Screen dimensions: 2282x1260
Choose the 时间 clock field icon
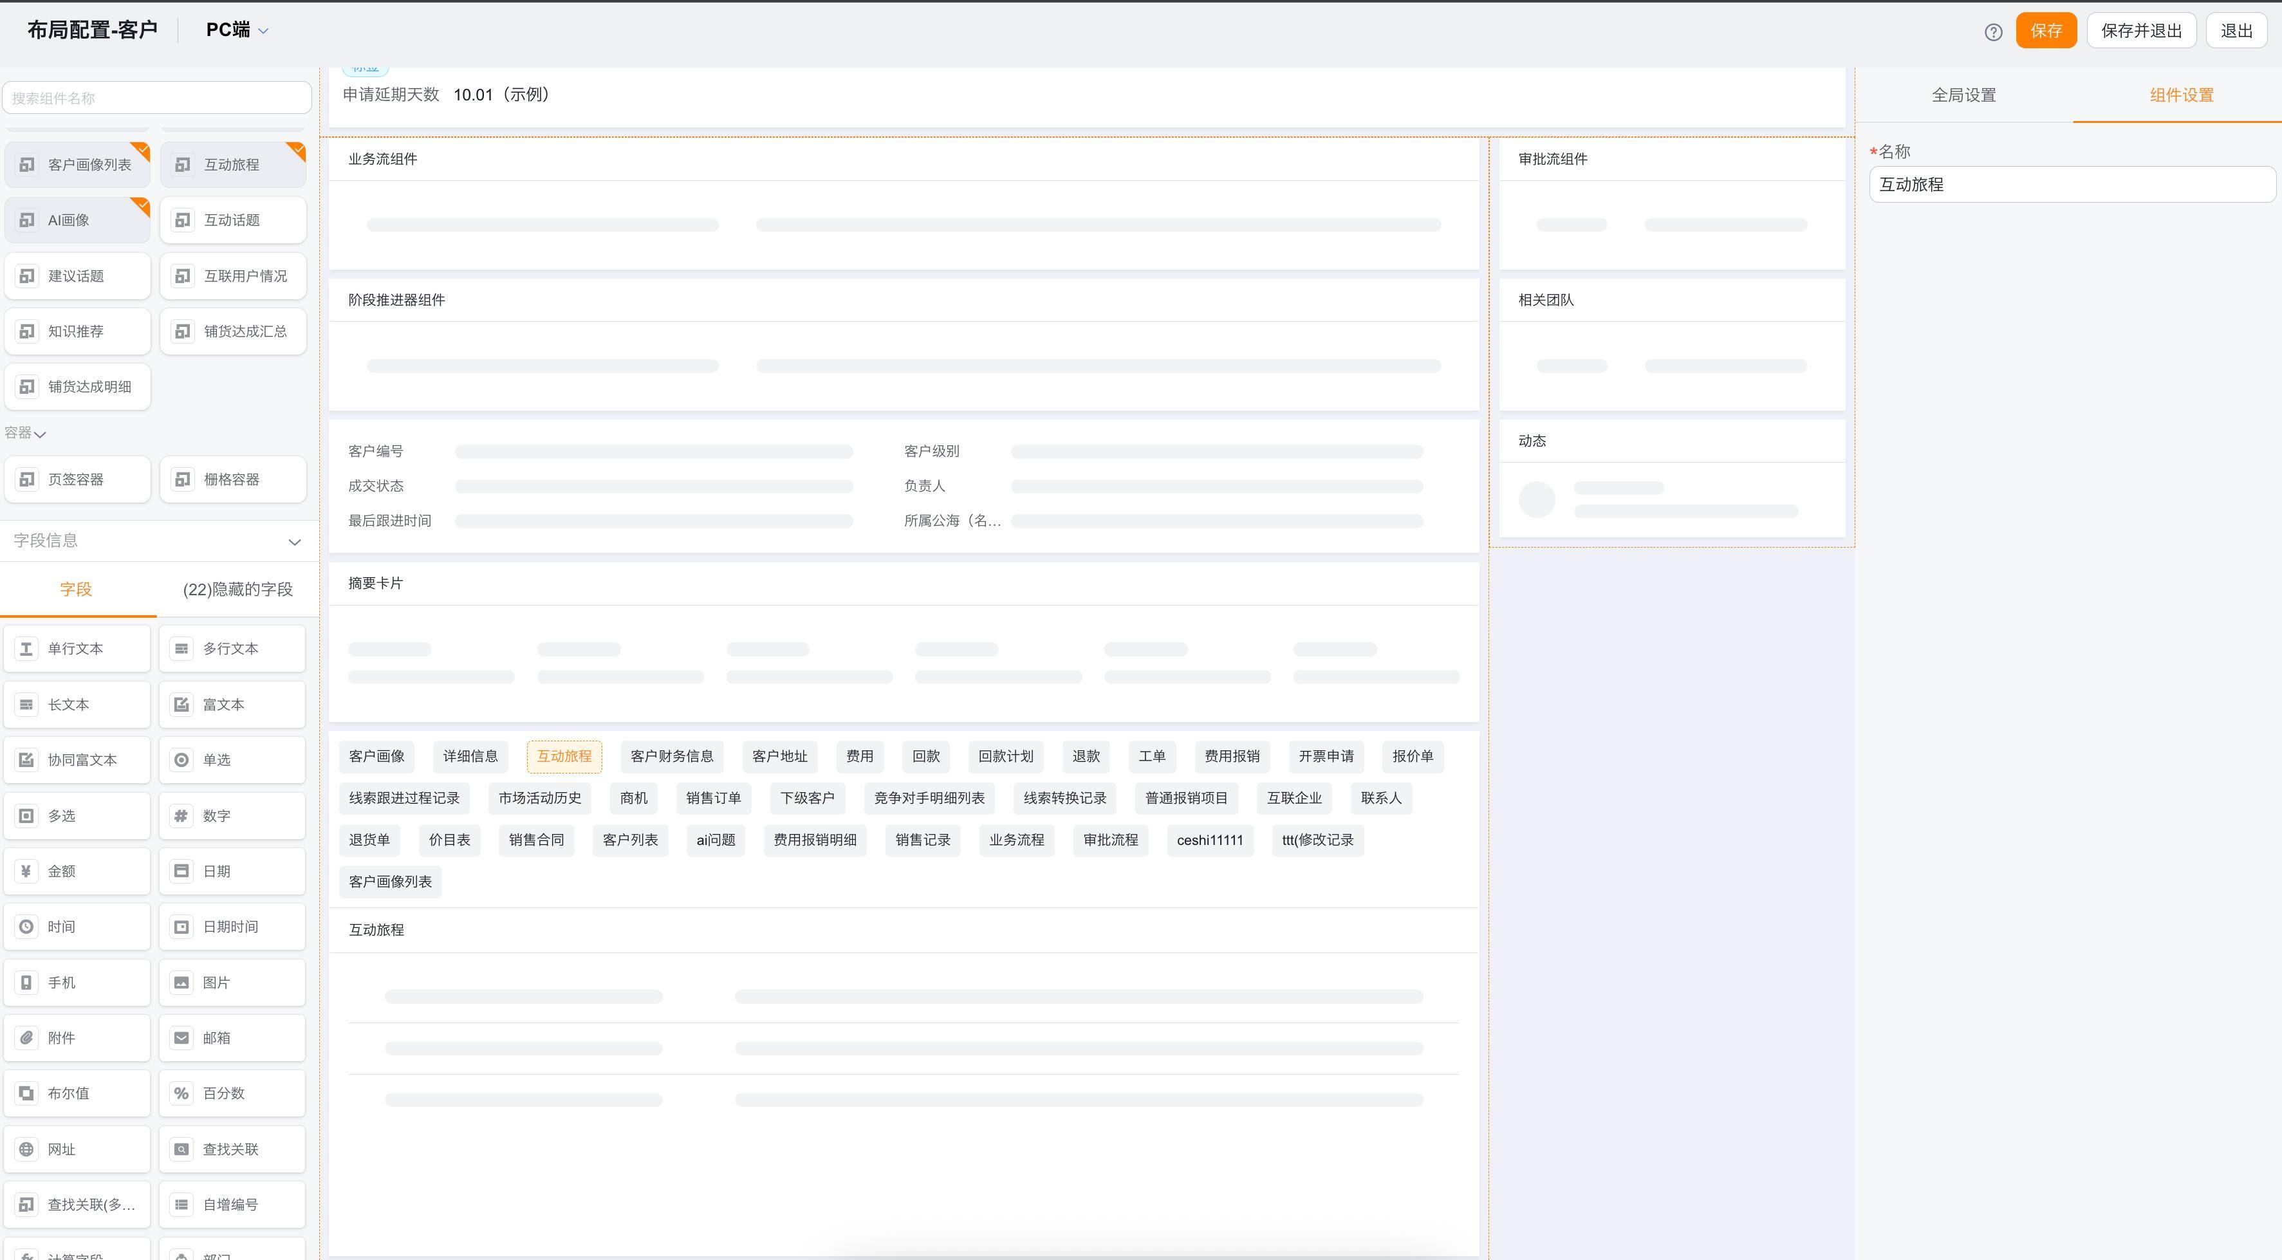tap(26, 927)
